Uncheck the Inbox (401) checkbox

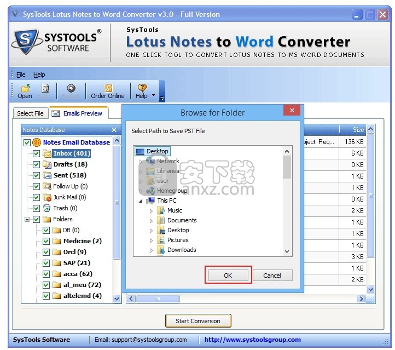pos(36,153)
